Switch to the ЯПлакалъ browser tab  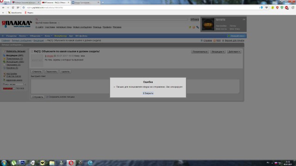click(55, 2)
